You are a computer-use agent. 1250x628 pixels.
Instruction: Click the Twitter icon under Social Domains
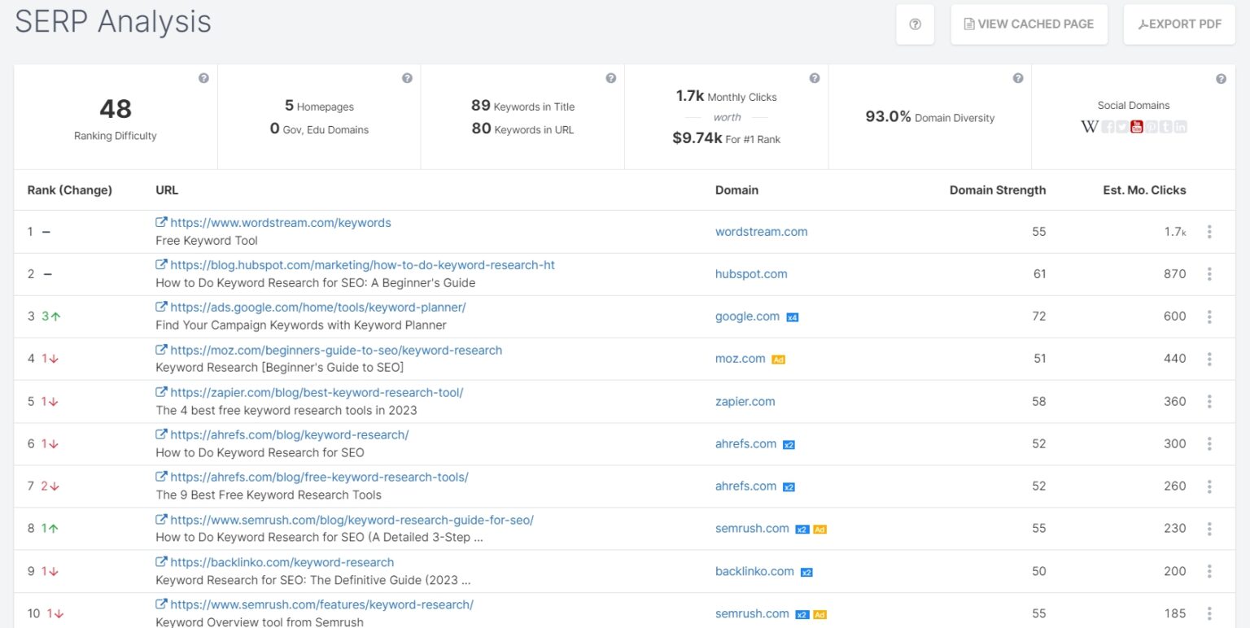(x=1122, y=126)
